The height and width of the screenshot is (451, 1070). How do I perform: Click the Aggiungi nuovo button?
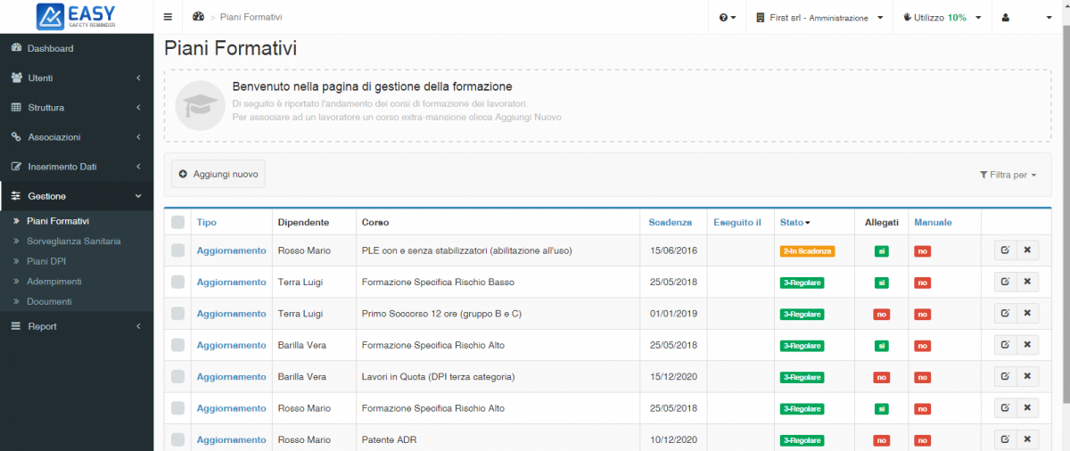click(218, 174)
